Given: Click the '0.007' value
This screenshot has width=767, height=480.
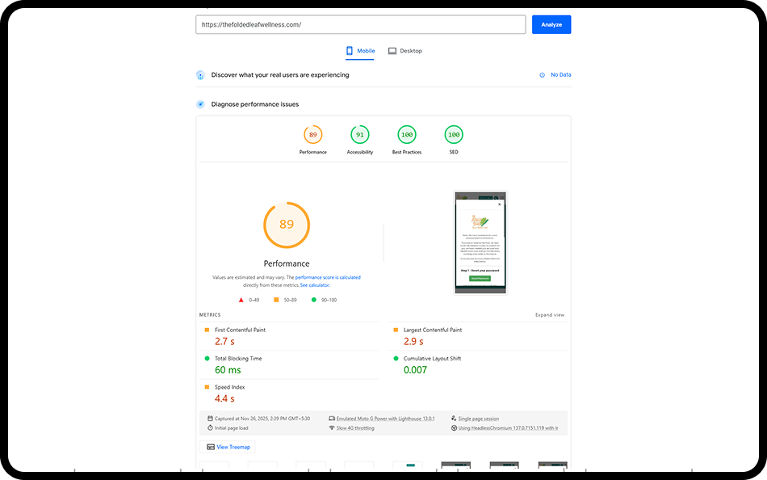Looking at the screenshot, I should (x=415, y=370).
